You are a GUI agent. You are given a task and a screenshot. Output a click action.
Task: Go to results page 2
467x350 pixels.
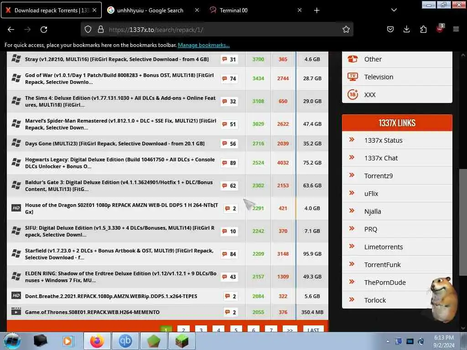pos(183,329)
